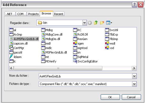The height and width of the screenshot is (103, 145).
Task: Expand the Fichiers de type dropdown
Action: pos(134,84)
